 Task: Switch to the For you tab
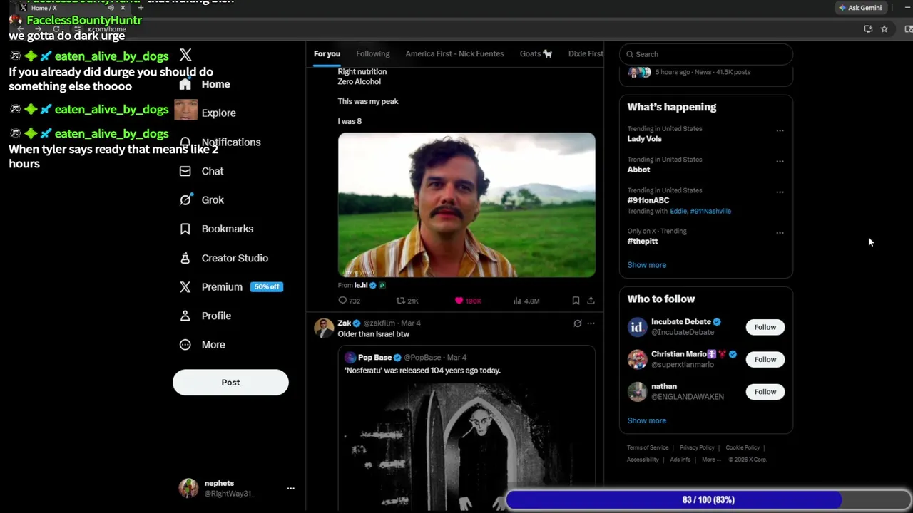(x=327, y=54)
